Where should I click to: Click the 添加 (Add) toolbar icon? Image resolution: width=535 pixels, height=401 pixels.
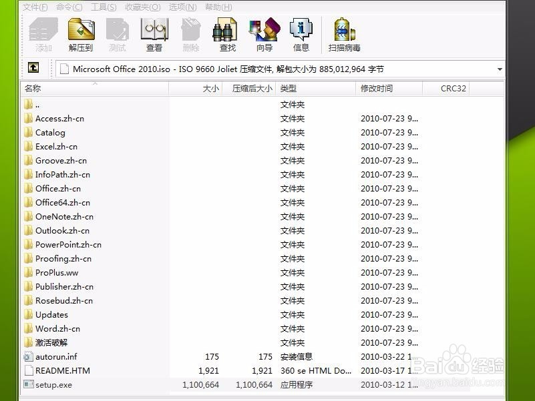click(43, 29)
